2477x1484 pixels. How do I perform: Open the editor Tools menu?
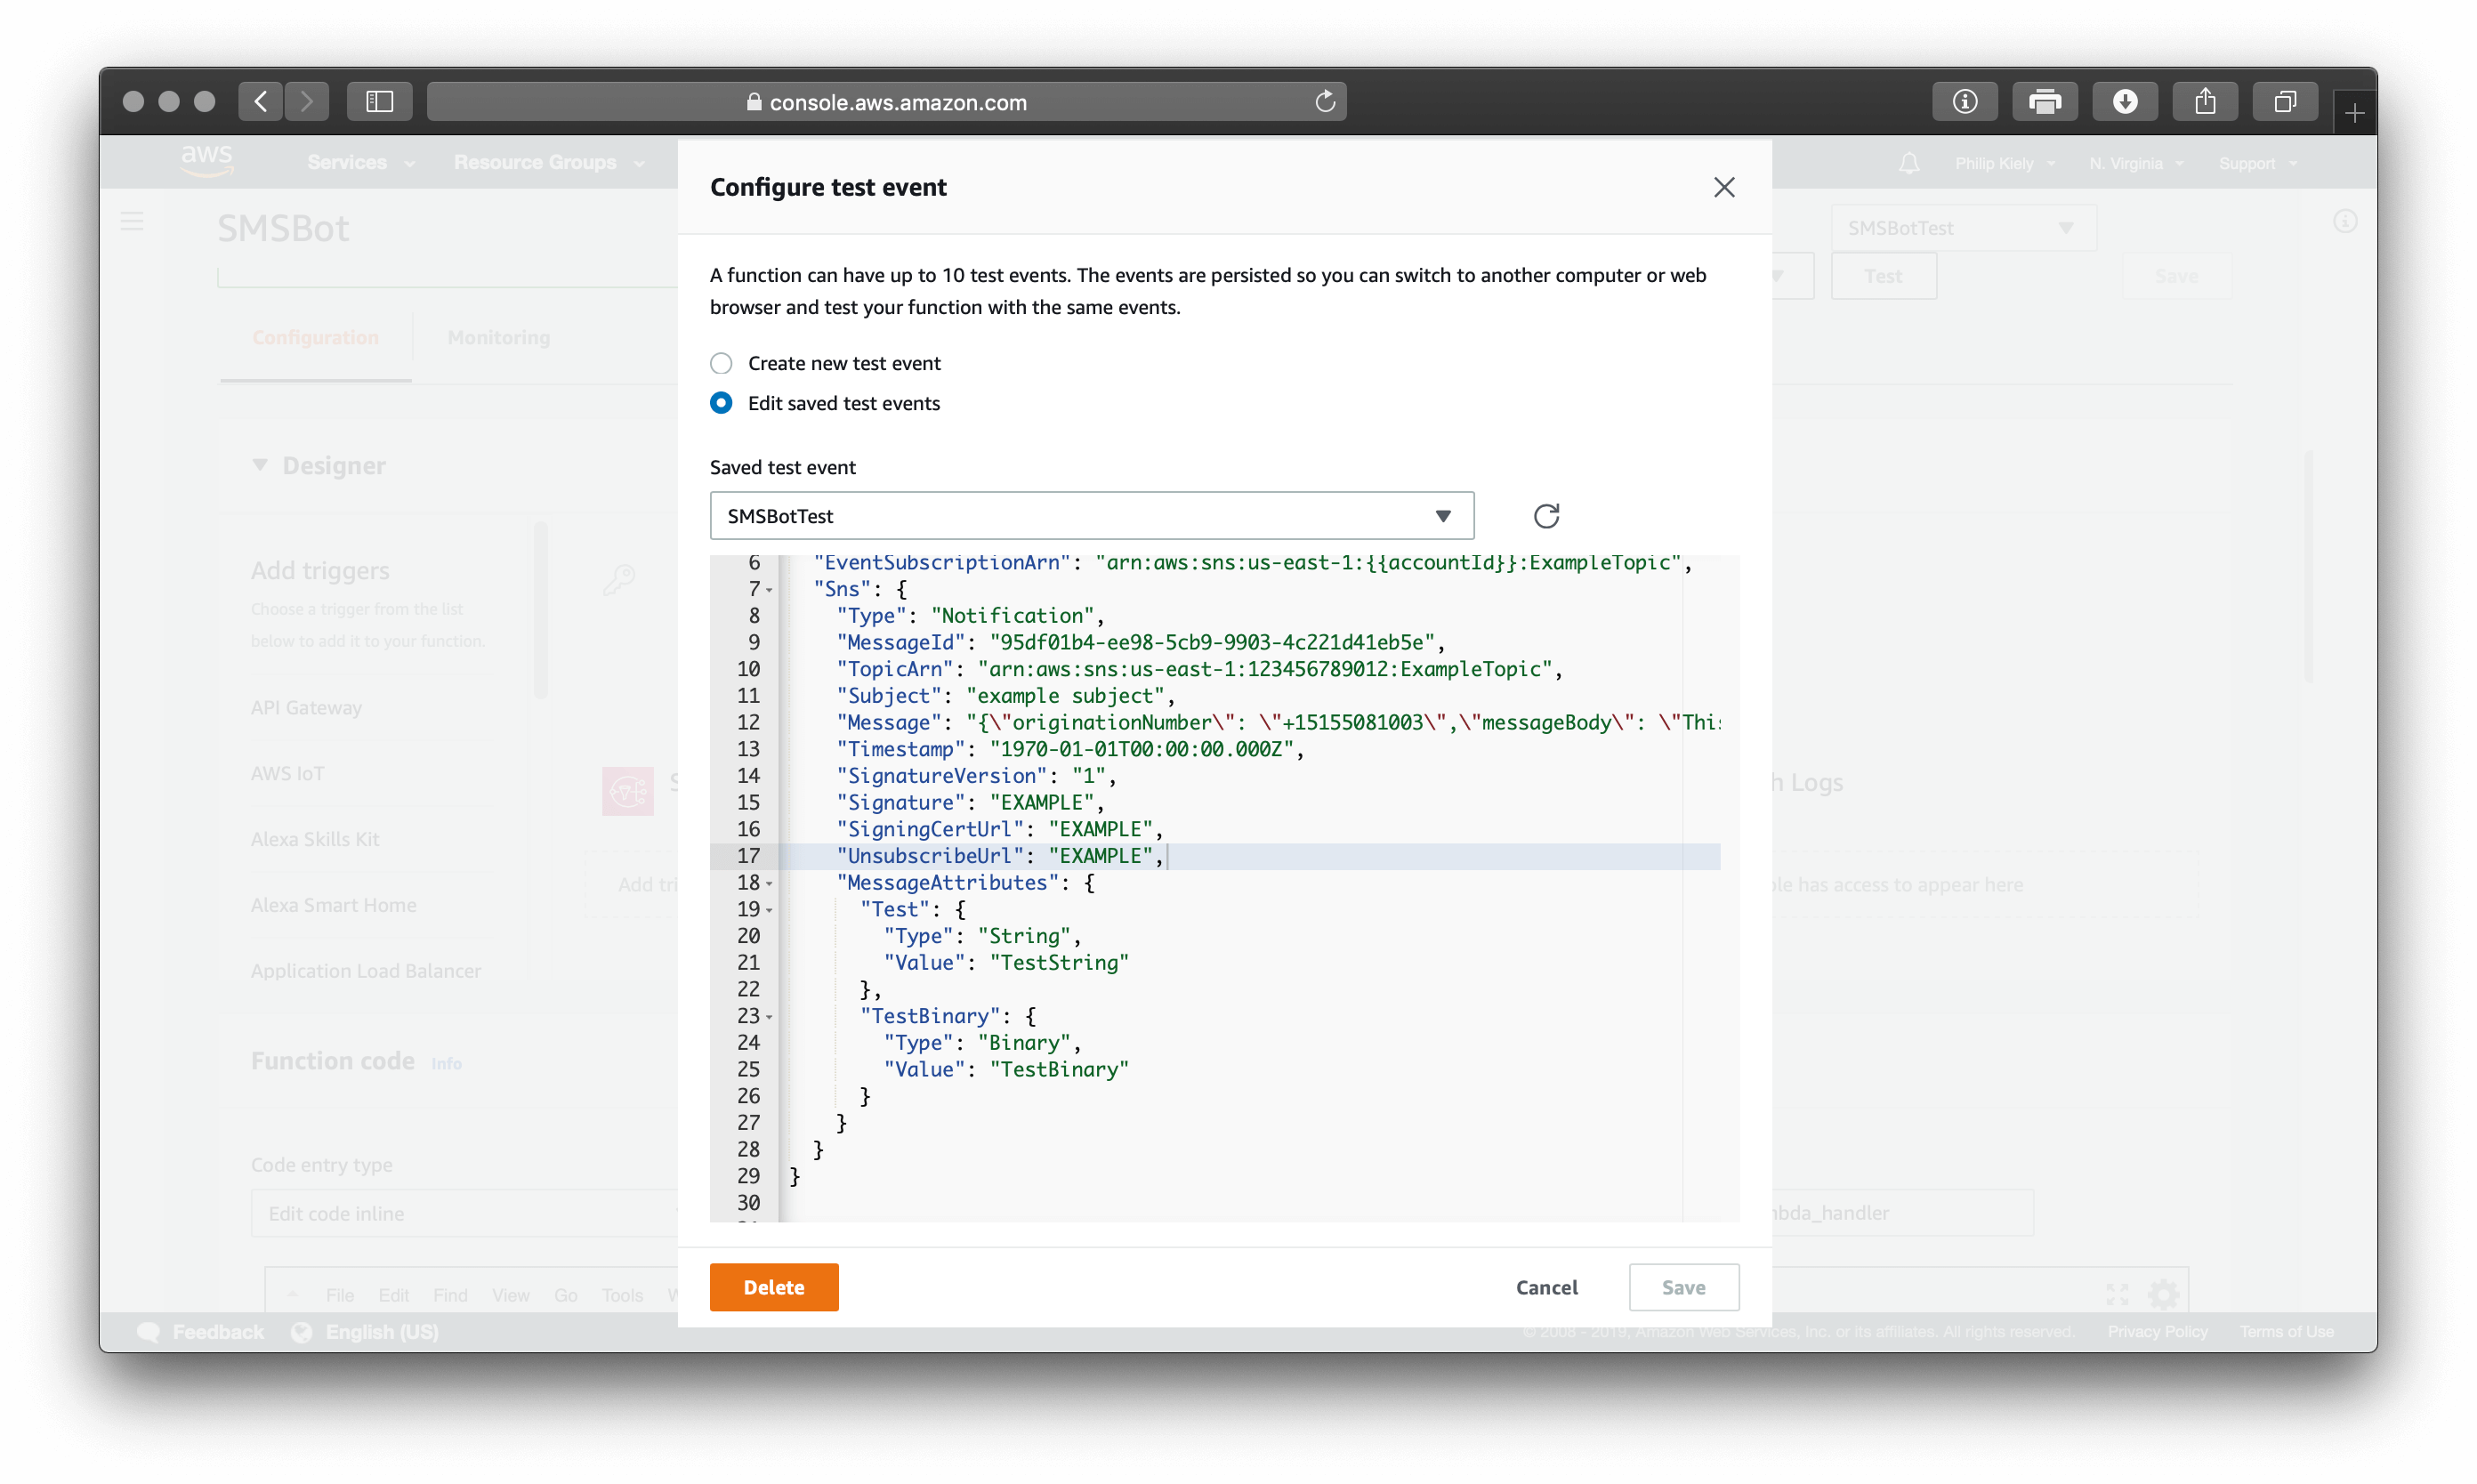[x=622, y=1295]
